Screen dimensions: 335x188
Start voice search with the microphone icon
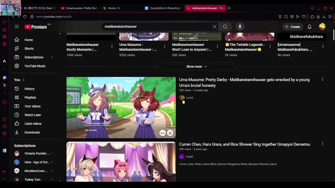click(x=240, y=27)
